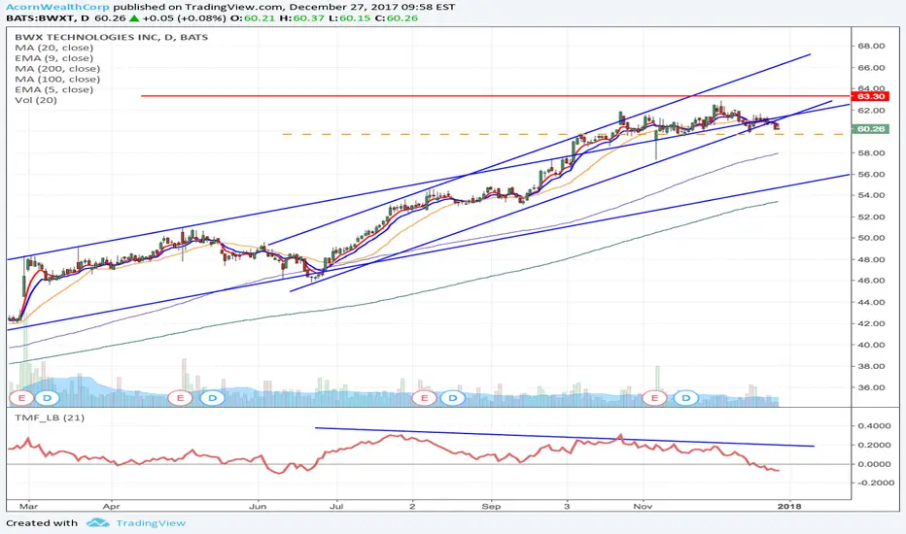Open the TradingView link in the footer
The width and height of the screenshot is (906, 534).
click(x=151, y=523)
